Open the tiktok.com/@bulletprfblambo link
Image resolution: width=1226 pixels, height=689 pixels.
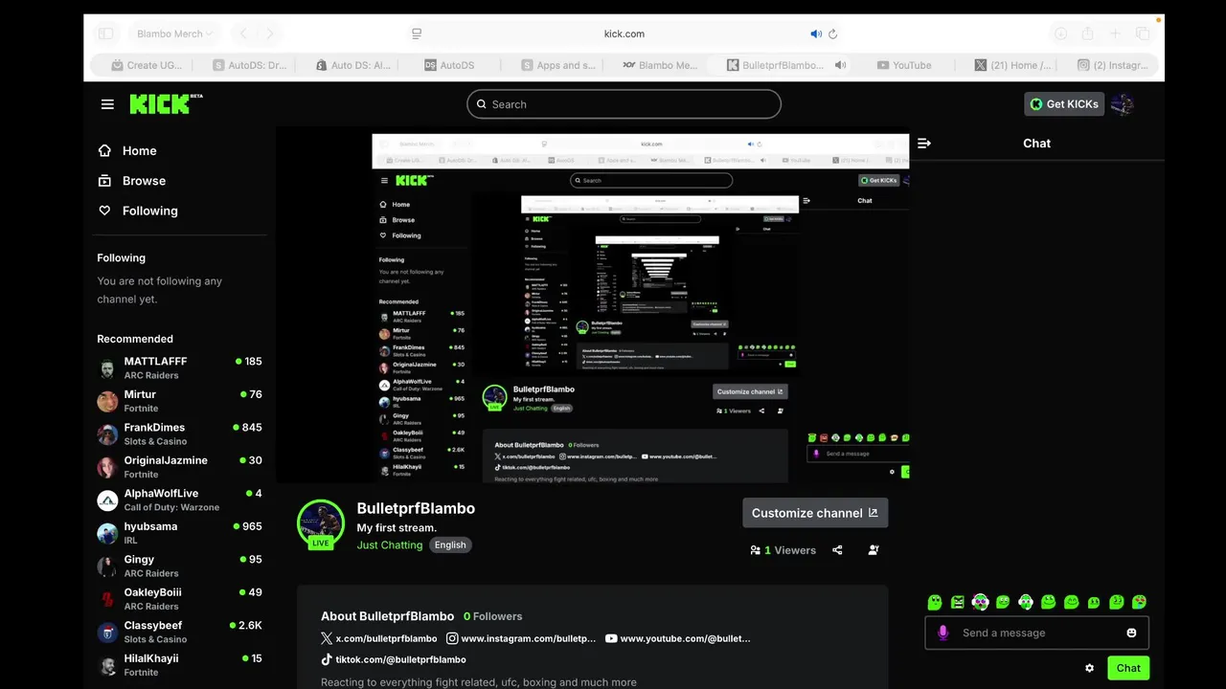[394, 659]
